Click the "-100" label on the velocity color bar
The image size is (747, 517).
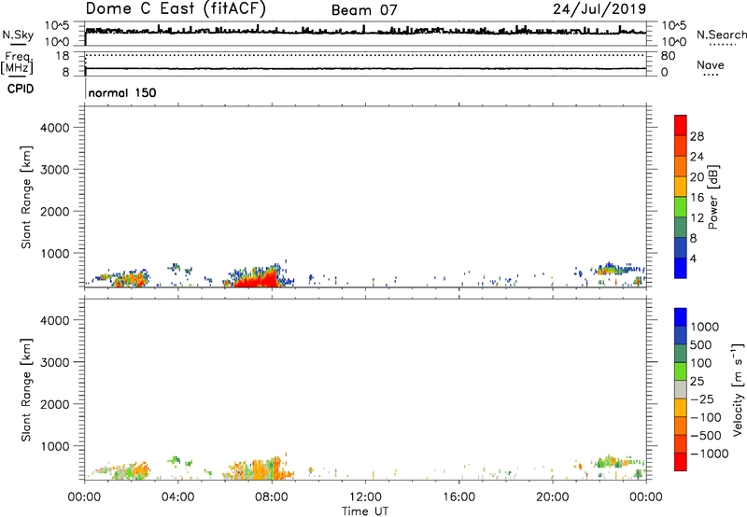point(705,417)
